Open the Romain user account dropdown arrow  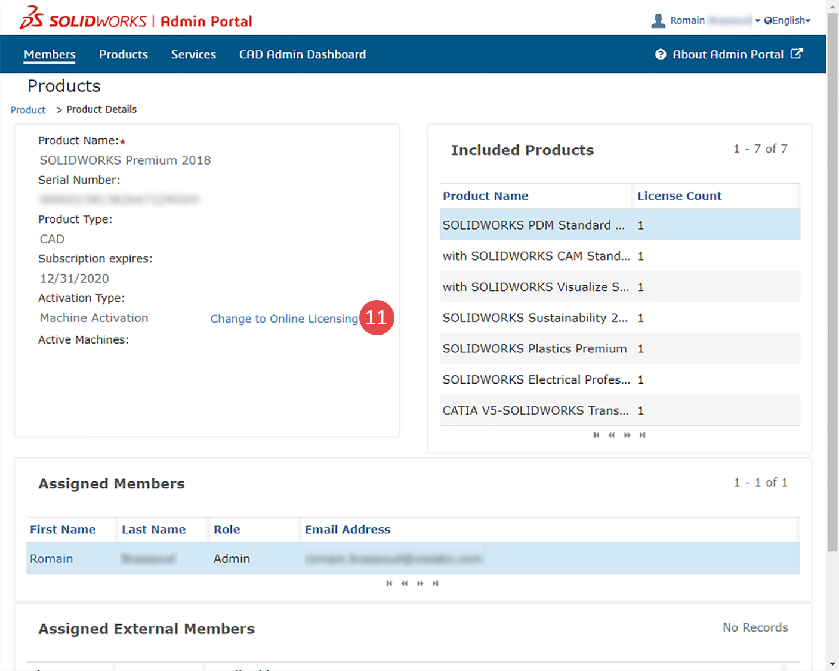pyautogui.click(x=758, y=21)
